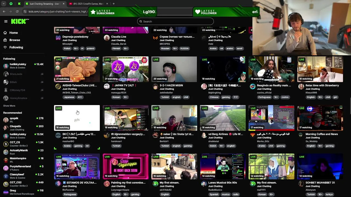Click the 'RUSSIA' tag under MICOPES

[185, 48]
